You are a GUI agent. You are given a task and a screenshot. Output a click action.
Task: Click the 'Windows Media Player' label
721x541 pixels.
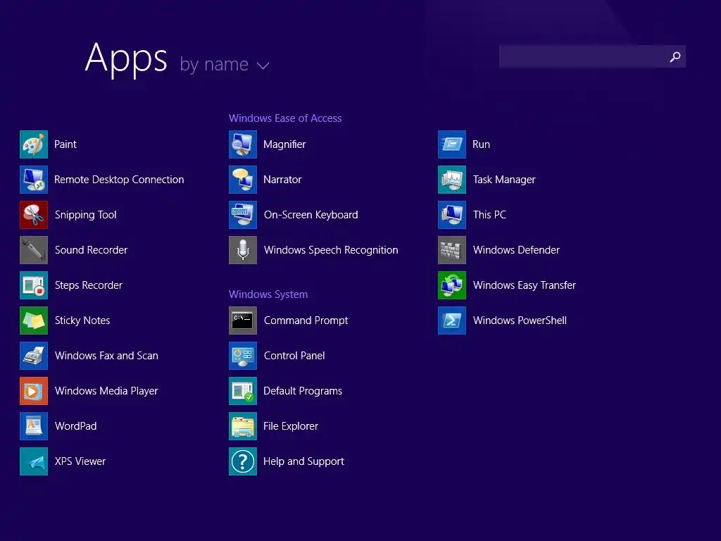107,391
